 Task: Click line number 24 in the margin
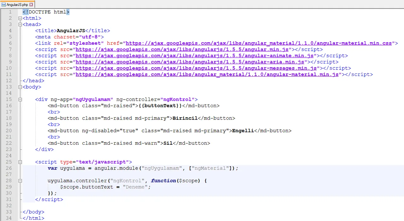click(x=9, y=155)
